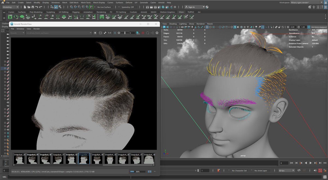The image size is (328, 180).
Task: Click the Open Scene folder icon
Action: (29, 7)
